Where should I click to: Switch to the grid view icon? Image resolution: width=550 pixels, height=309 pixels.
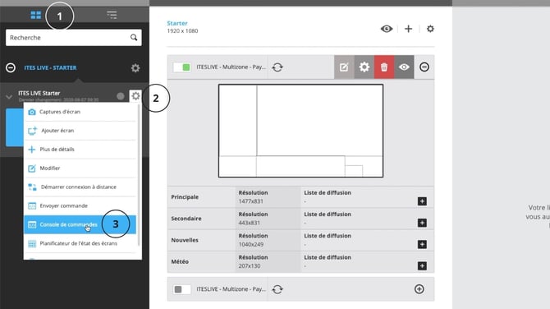pyautogui.click(x=36, y=15)
